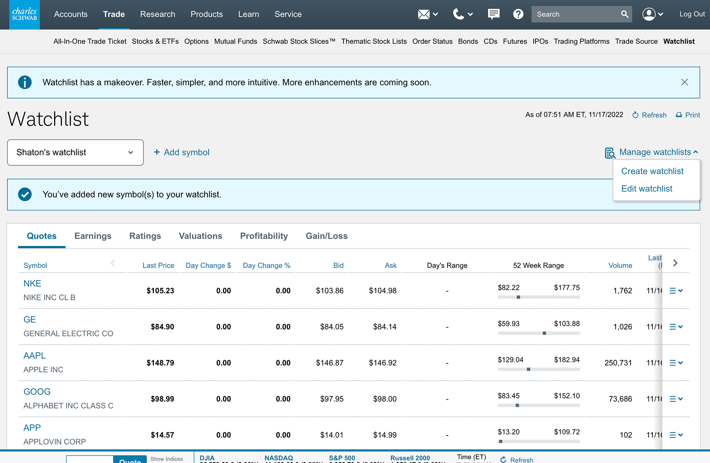Select Edit watchlist option

click(x=647, y=189)
